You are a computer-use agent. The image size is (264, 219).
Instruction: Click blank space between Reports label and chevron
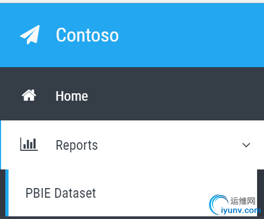(169, 145)
